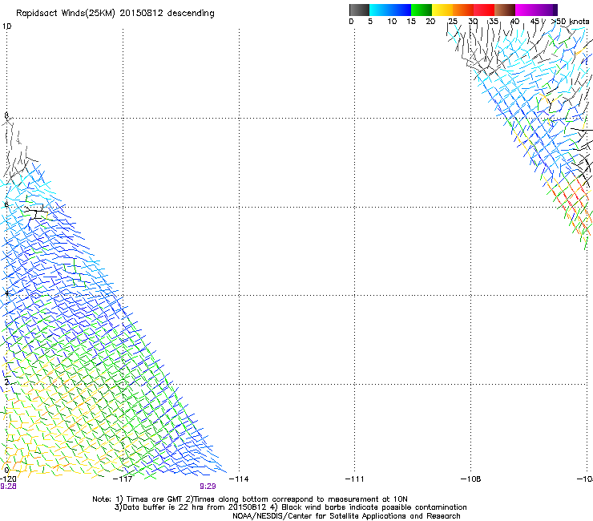The width and height of the screenshot is (593, 521).
Task: Click the '10' legend scale value
Action: [x=392, y=22]
